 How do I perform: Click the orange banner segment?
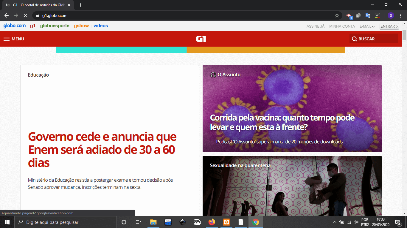pyautogui.click(x=266, y=50)
